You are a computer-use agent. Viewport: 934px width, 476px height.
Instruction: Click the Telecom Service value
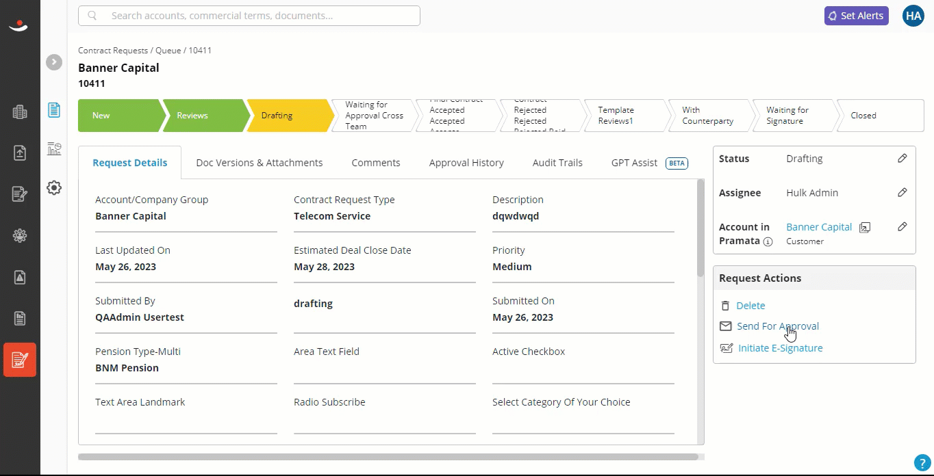[332, 216]
